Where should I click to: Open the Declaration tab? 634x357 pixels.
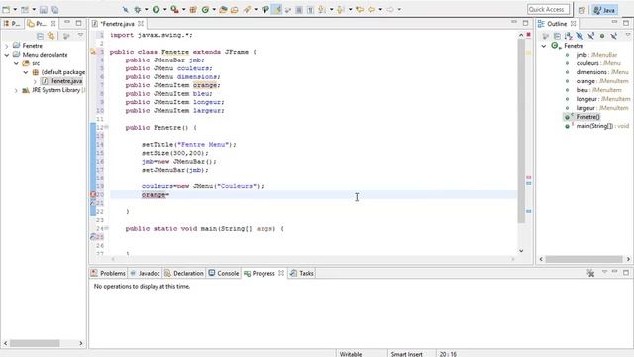[x=184, y=274]
